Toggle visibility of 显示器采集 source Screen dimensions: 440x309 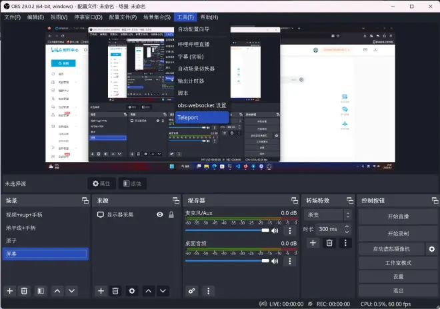pyautogui.click(x=160, y=215)
